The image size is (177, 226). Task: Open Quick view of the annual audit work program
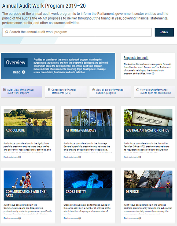(22, 92)
